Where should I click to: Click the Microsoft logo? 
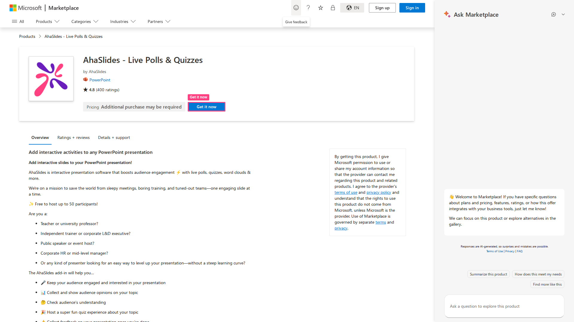[26, 8]
